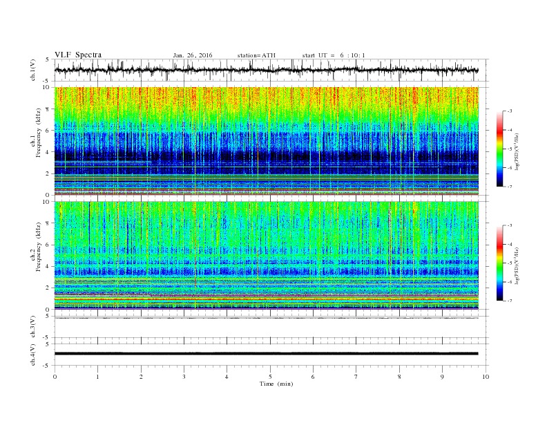547x423 pixels.
Task: Click time axis tick label "6"
Action: click(x=313, y=377)
